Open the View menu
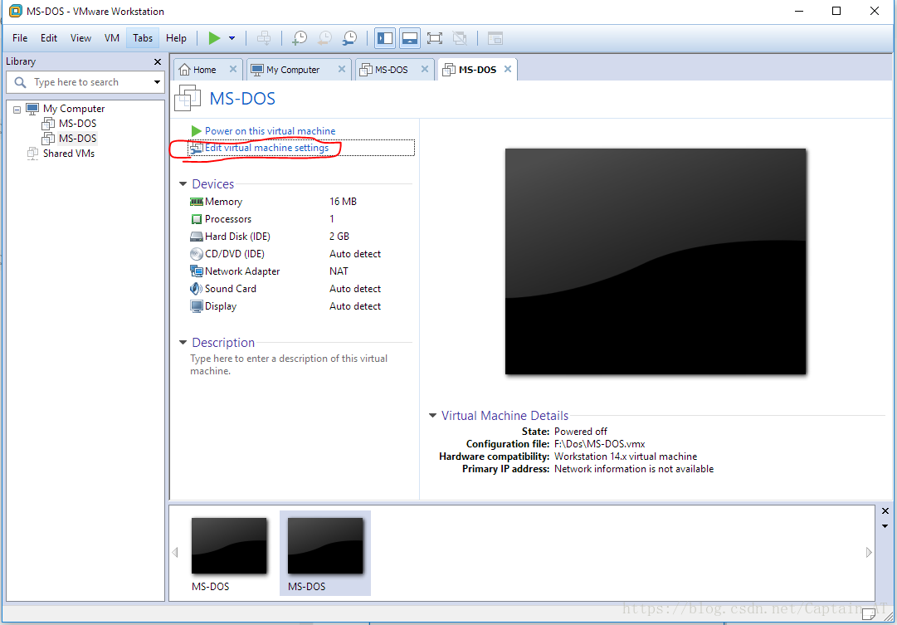This screenshot has width=897, height=625. pyautogui.click(x=80, y=38)
